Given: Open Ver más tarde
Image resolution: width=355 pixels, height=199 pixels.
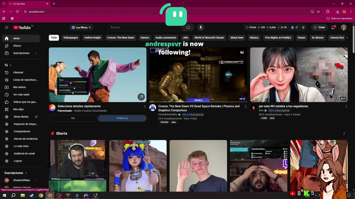Looking at the screenshot, I should 21,95.
